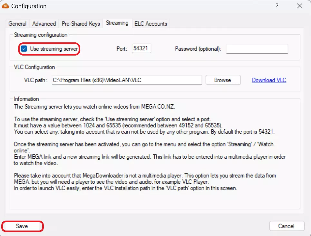Click the MegaDownloader app icon in title bar

click(5, 6)
